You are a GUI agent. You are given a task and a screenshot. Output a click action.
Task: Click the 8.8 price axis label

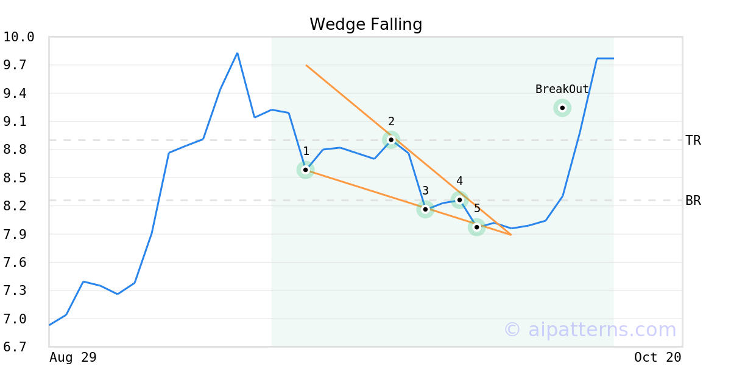click(x=18, y=150)
